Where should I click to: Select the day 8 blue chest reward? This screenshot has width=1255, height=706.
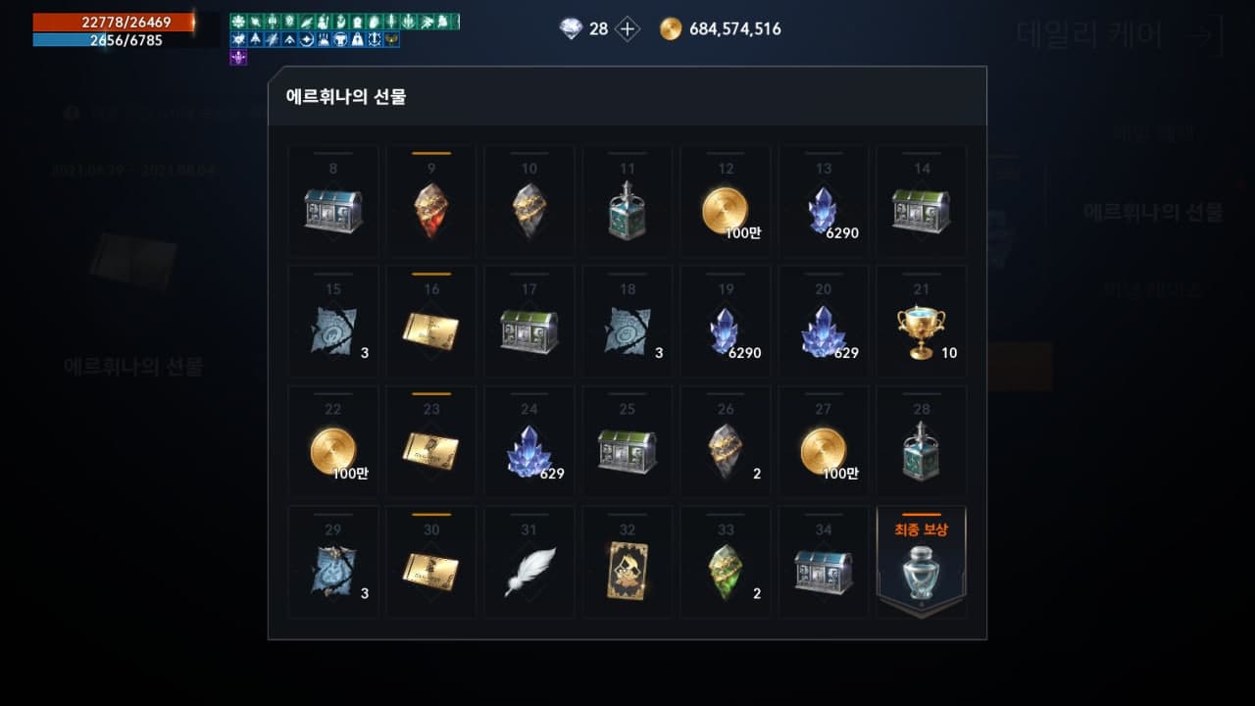[x=333, y=201]
